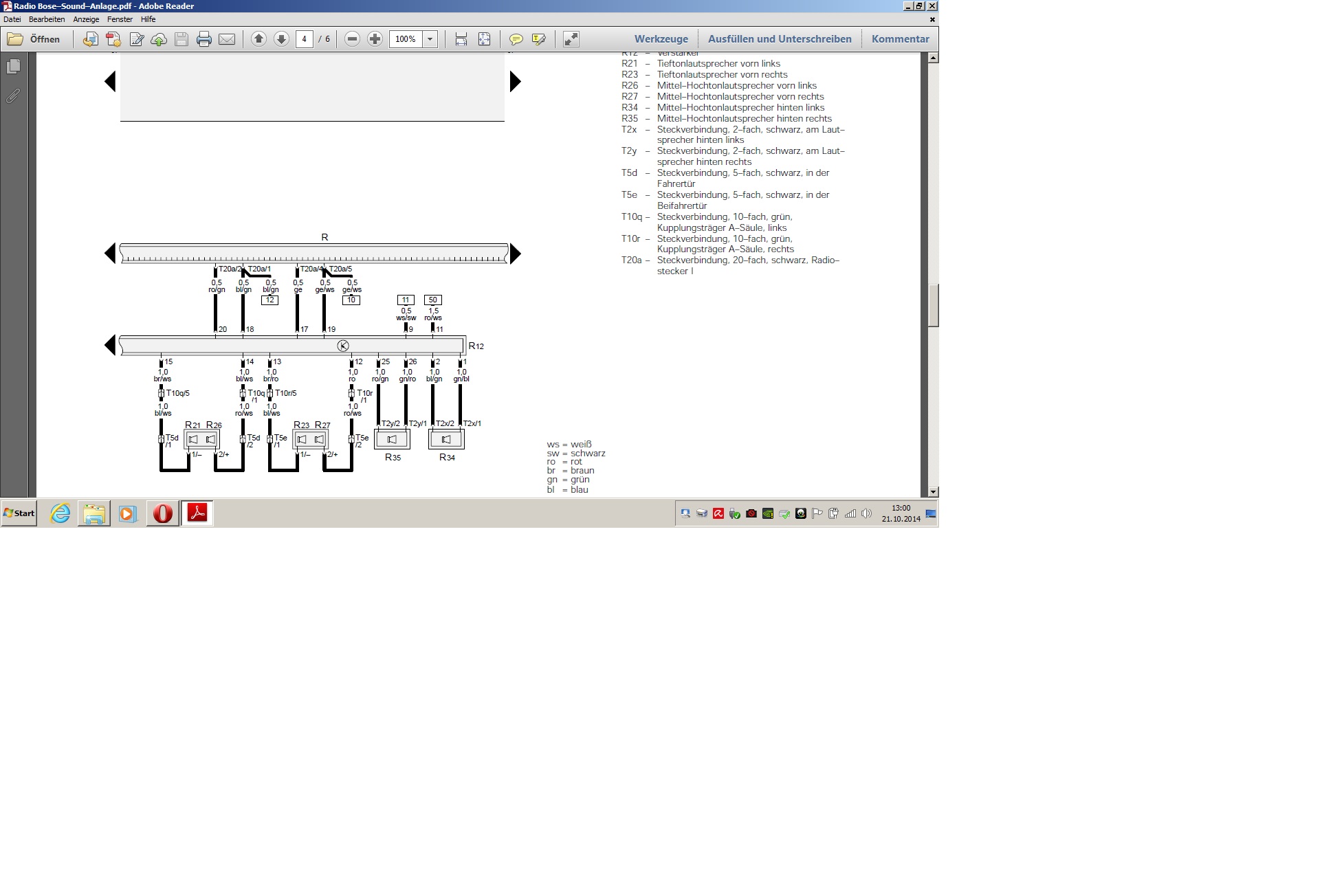
Task: Open the Opera browser taskbar icon
Action: click(x=162, y=513)
